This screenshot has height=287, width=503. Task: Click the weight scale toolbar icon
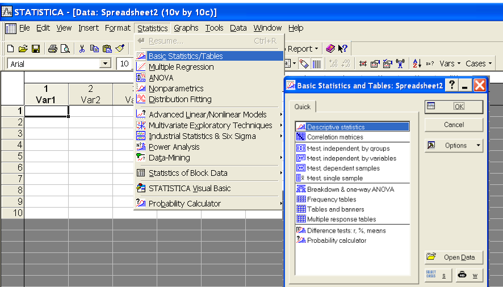[x=400, y=64]
